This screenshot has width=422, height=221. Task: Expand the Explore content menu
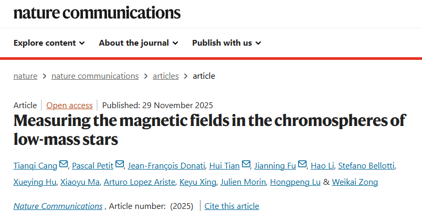pyautogui.click(x=49, y=43)
